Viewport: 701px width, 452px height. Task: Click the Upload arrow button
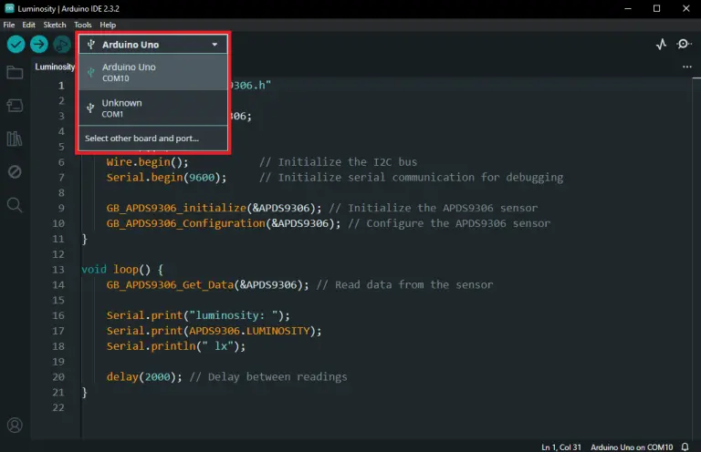[x=39, y=44]
